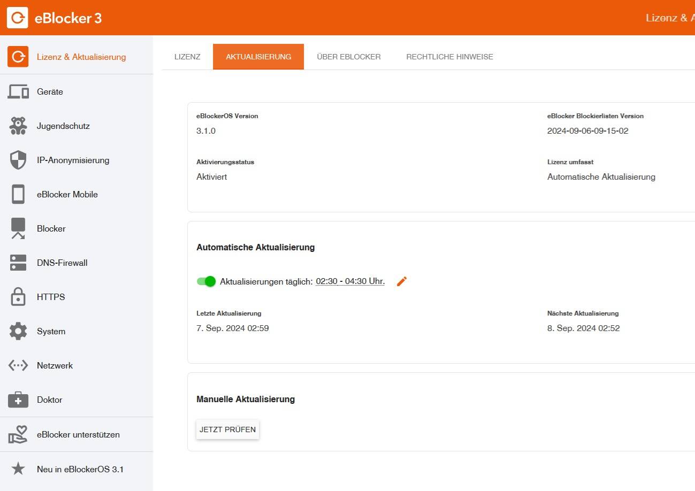Image resolution: width=695 pixels, height=491 pixels.
Task: Open DNS-Firewall settings
Action: tap(77, 263)
